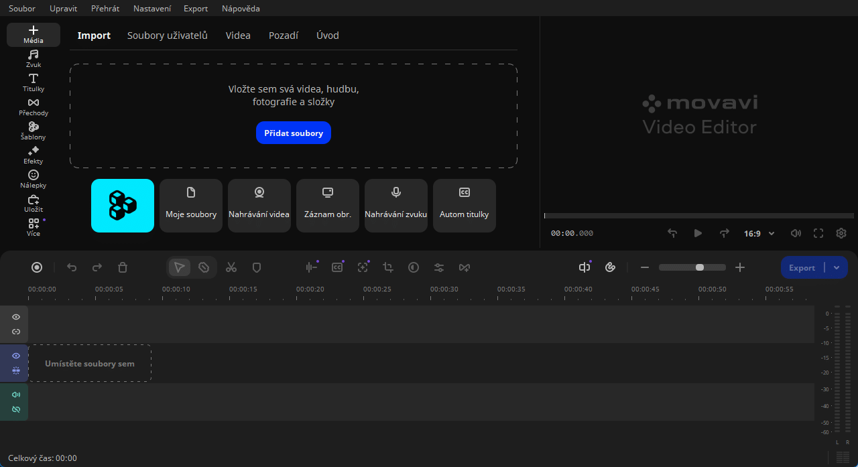Open the Uložit store section
Viewport: 858px width, 467px height.
pos(34,204)
